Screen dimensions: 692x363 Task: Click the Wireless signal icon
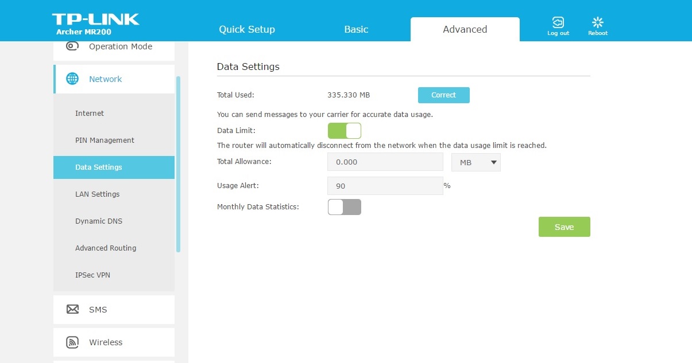point(72,342)
